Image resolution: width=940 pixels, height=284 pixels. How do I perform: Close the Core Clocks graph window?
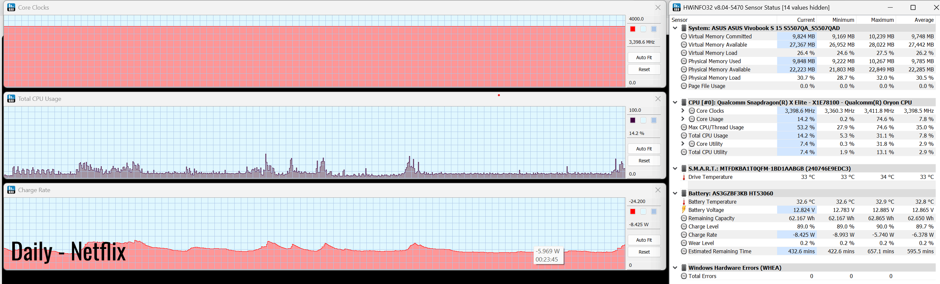tap(658, 7)
